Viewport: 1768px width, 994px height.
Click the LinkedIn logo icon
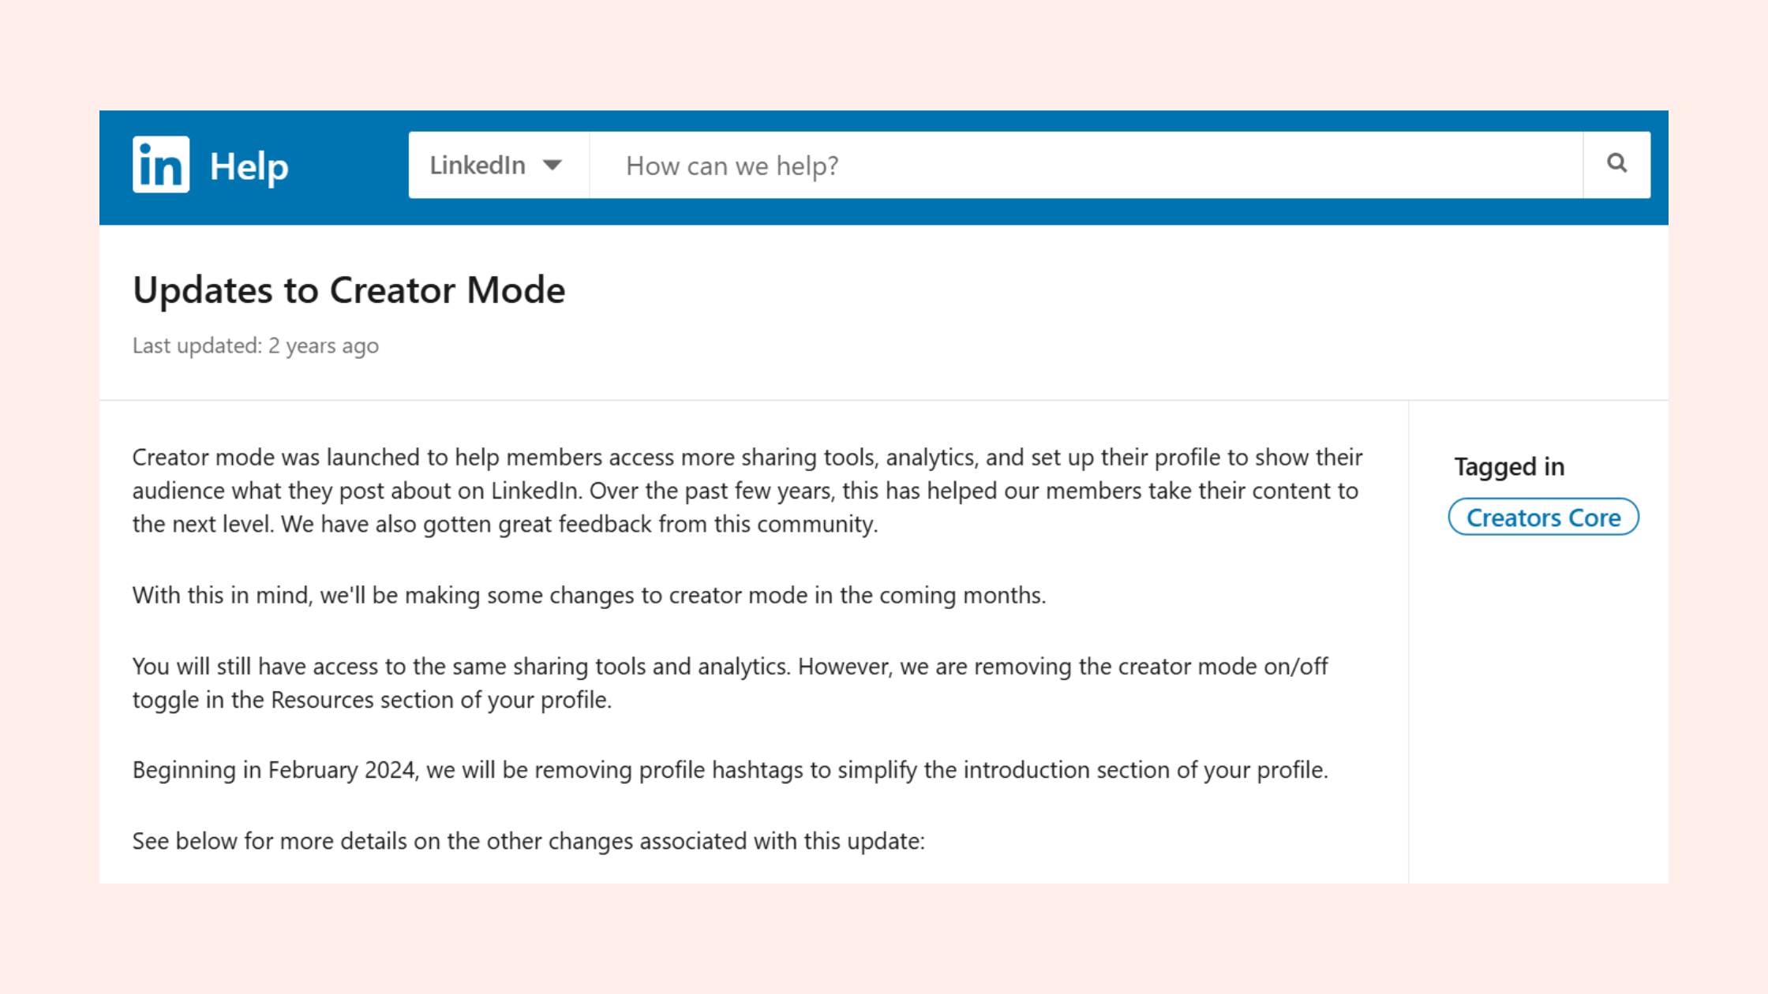click(161, 165)
